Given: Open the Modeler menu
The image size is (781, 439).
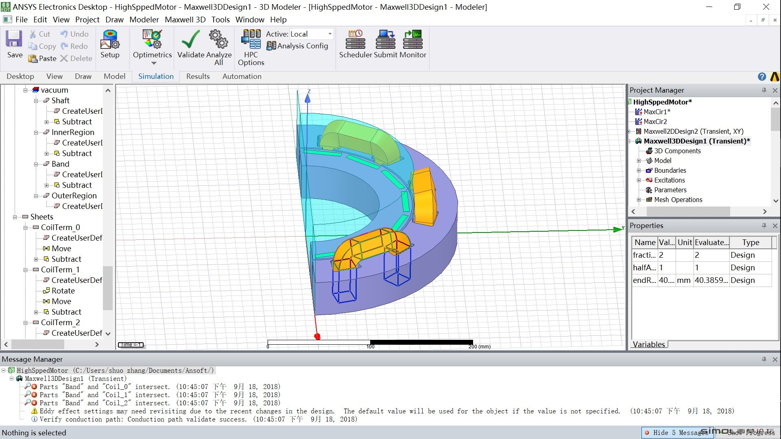Looking at the screenshot, I should click(x=144, y=20).
